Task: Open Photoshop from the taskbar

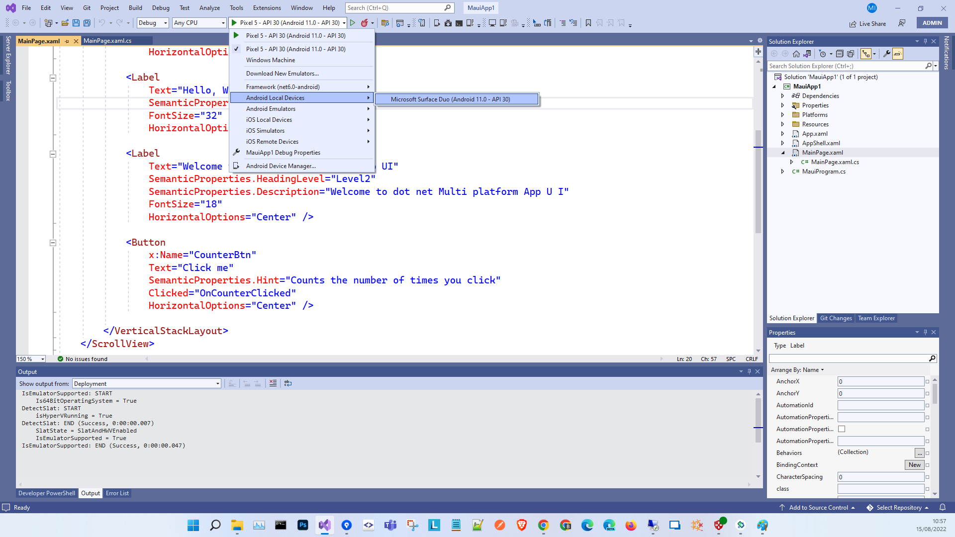Action: pos(302,525)
